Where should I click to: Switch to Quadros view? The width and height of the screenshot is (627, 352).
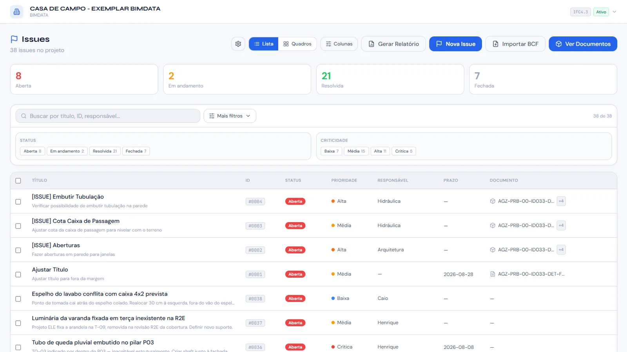(x=297, y=44)
